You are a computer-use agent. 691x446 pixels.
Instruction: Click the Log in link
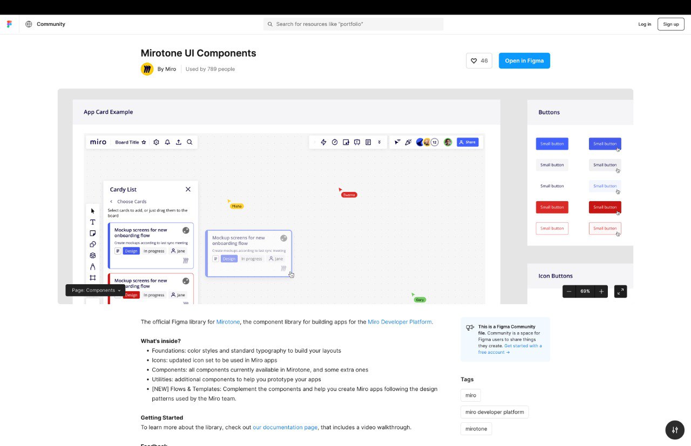point(645,24)
